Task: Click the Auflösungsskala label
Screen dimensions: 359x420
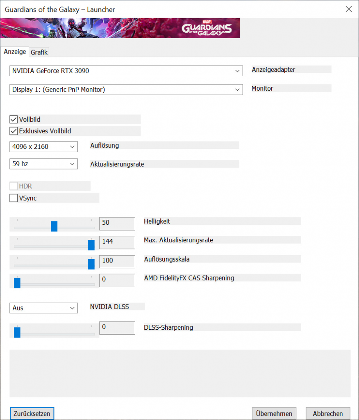Action: pyautogui.click(x=167, y=259)
